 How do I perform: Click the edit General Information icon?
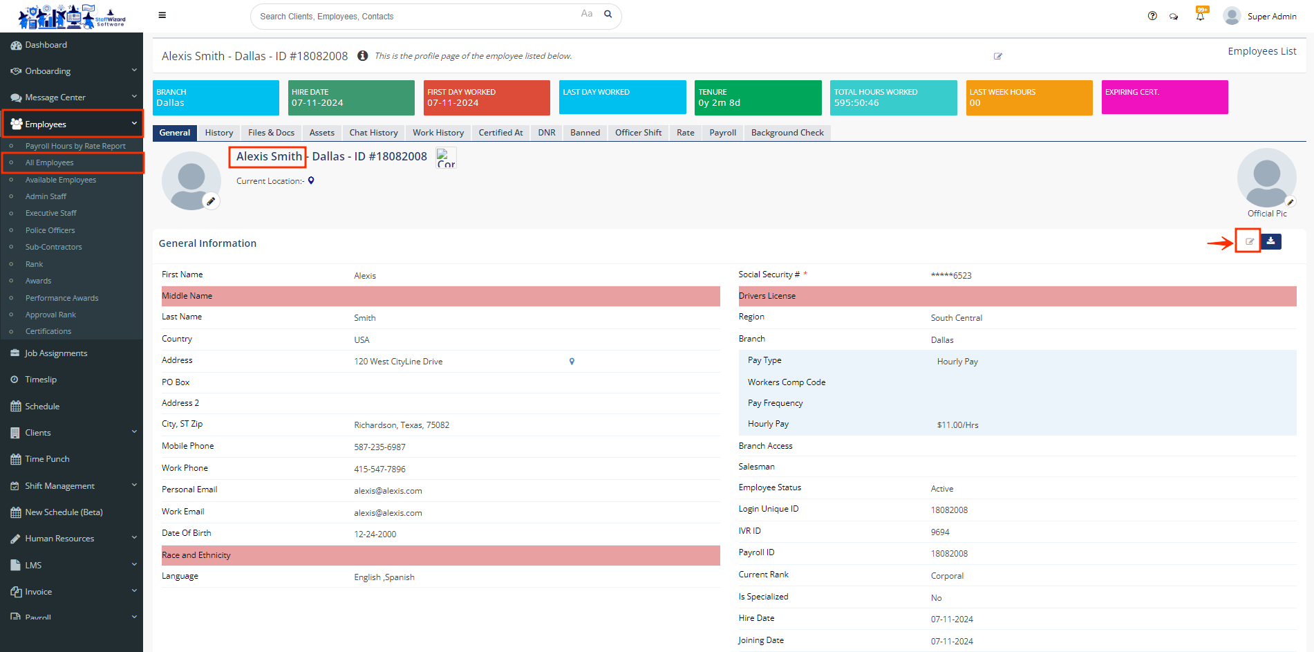(1249, 241)
